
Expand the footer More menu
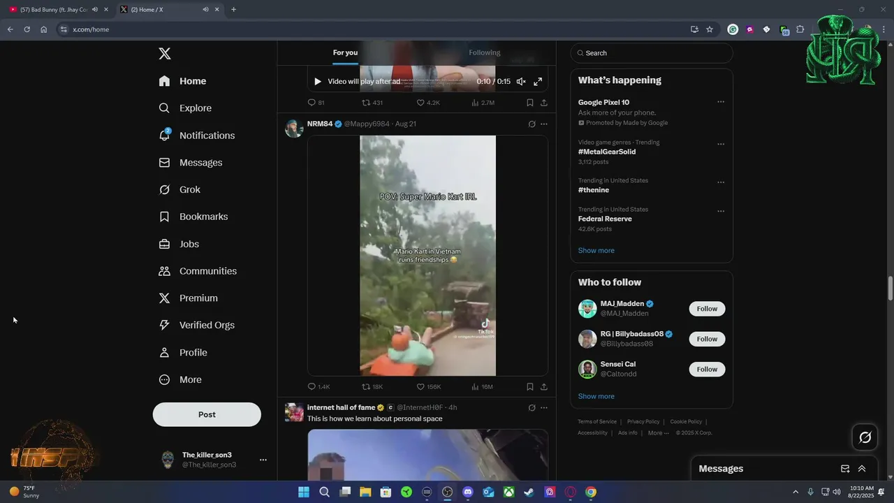pos(658,433)
